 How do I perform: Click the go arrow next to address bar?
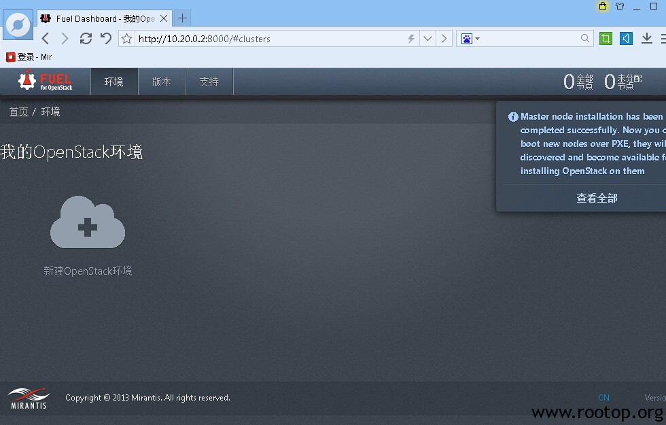pos(444,39)
